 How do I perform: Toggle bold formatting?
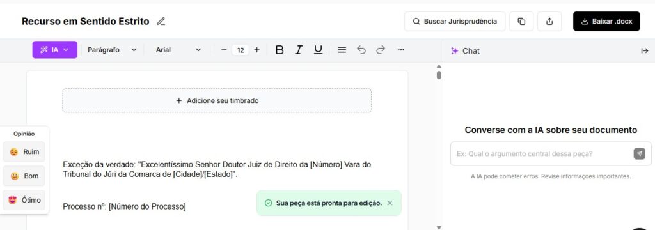(x=280, y=50)
